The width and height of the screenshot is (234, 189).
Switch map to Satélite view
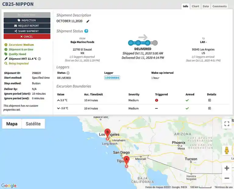click(x=33, y=124)
